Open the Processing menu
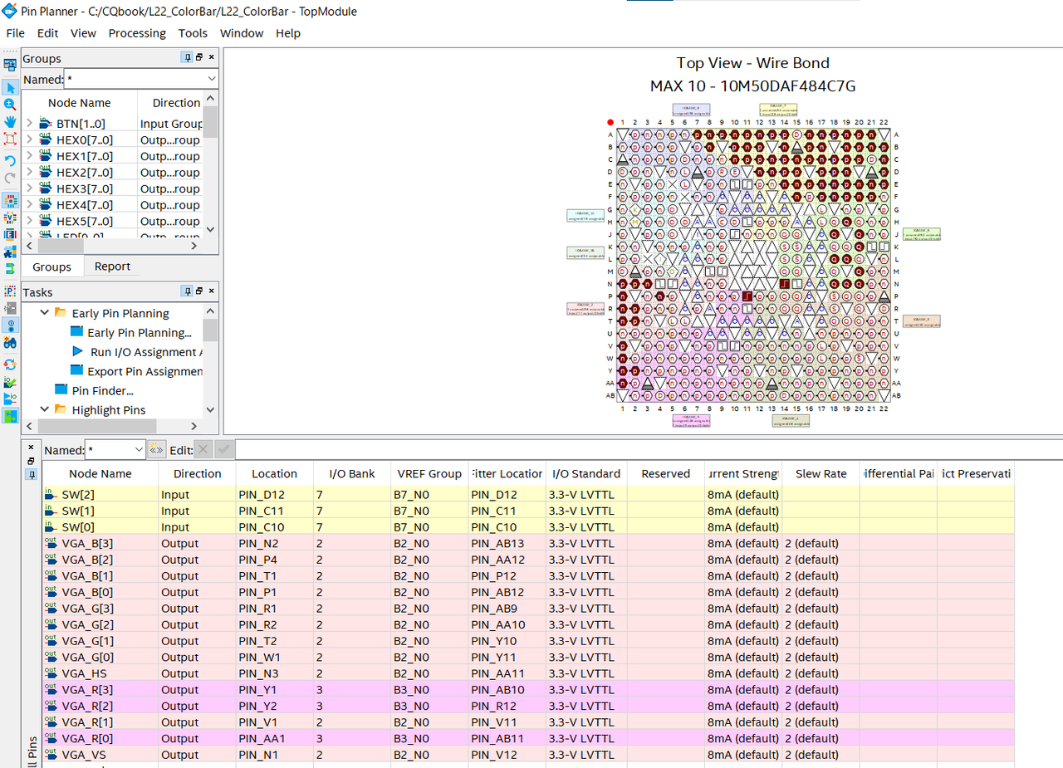This screenshot has width=1063, height=768. click(x=137, y=33)
